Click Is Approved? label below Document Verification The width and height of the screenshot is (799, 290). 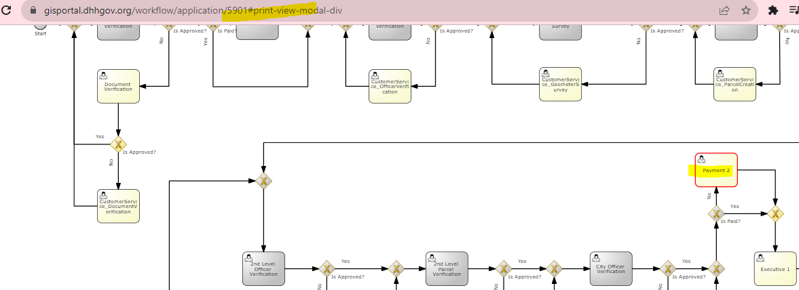tap(139, 152)
